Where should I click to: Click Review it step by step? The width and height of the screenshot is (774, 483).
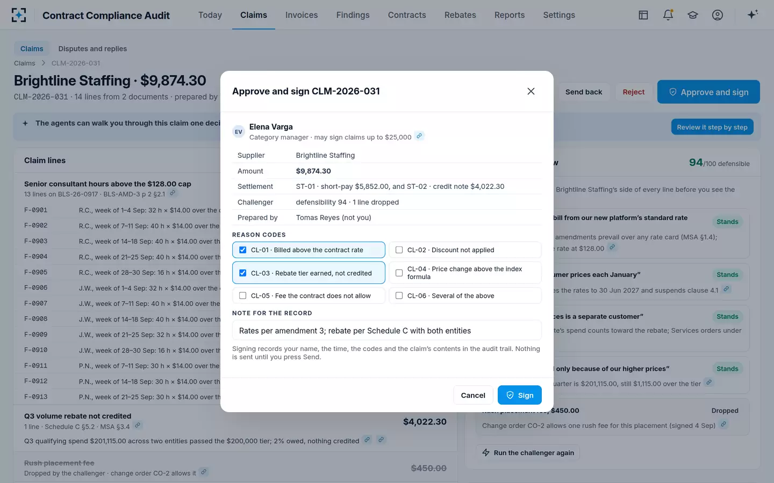click(712, 127)
